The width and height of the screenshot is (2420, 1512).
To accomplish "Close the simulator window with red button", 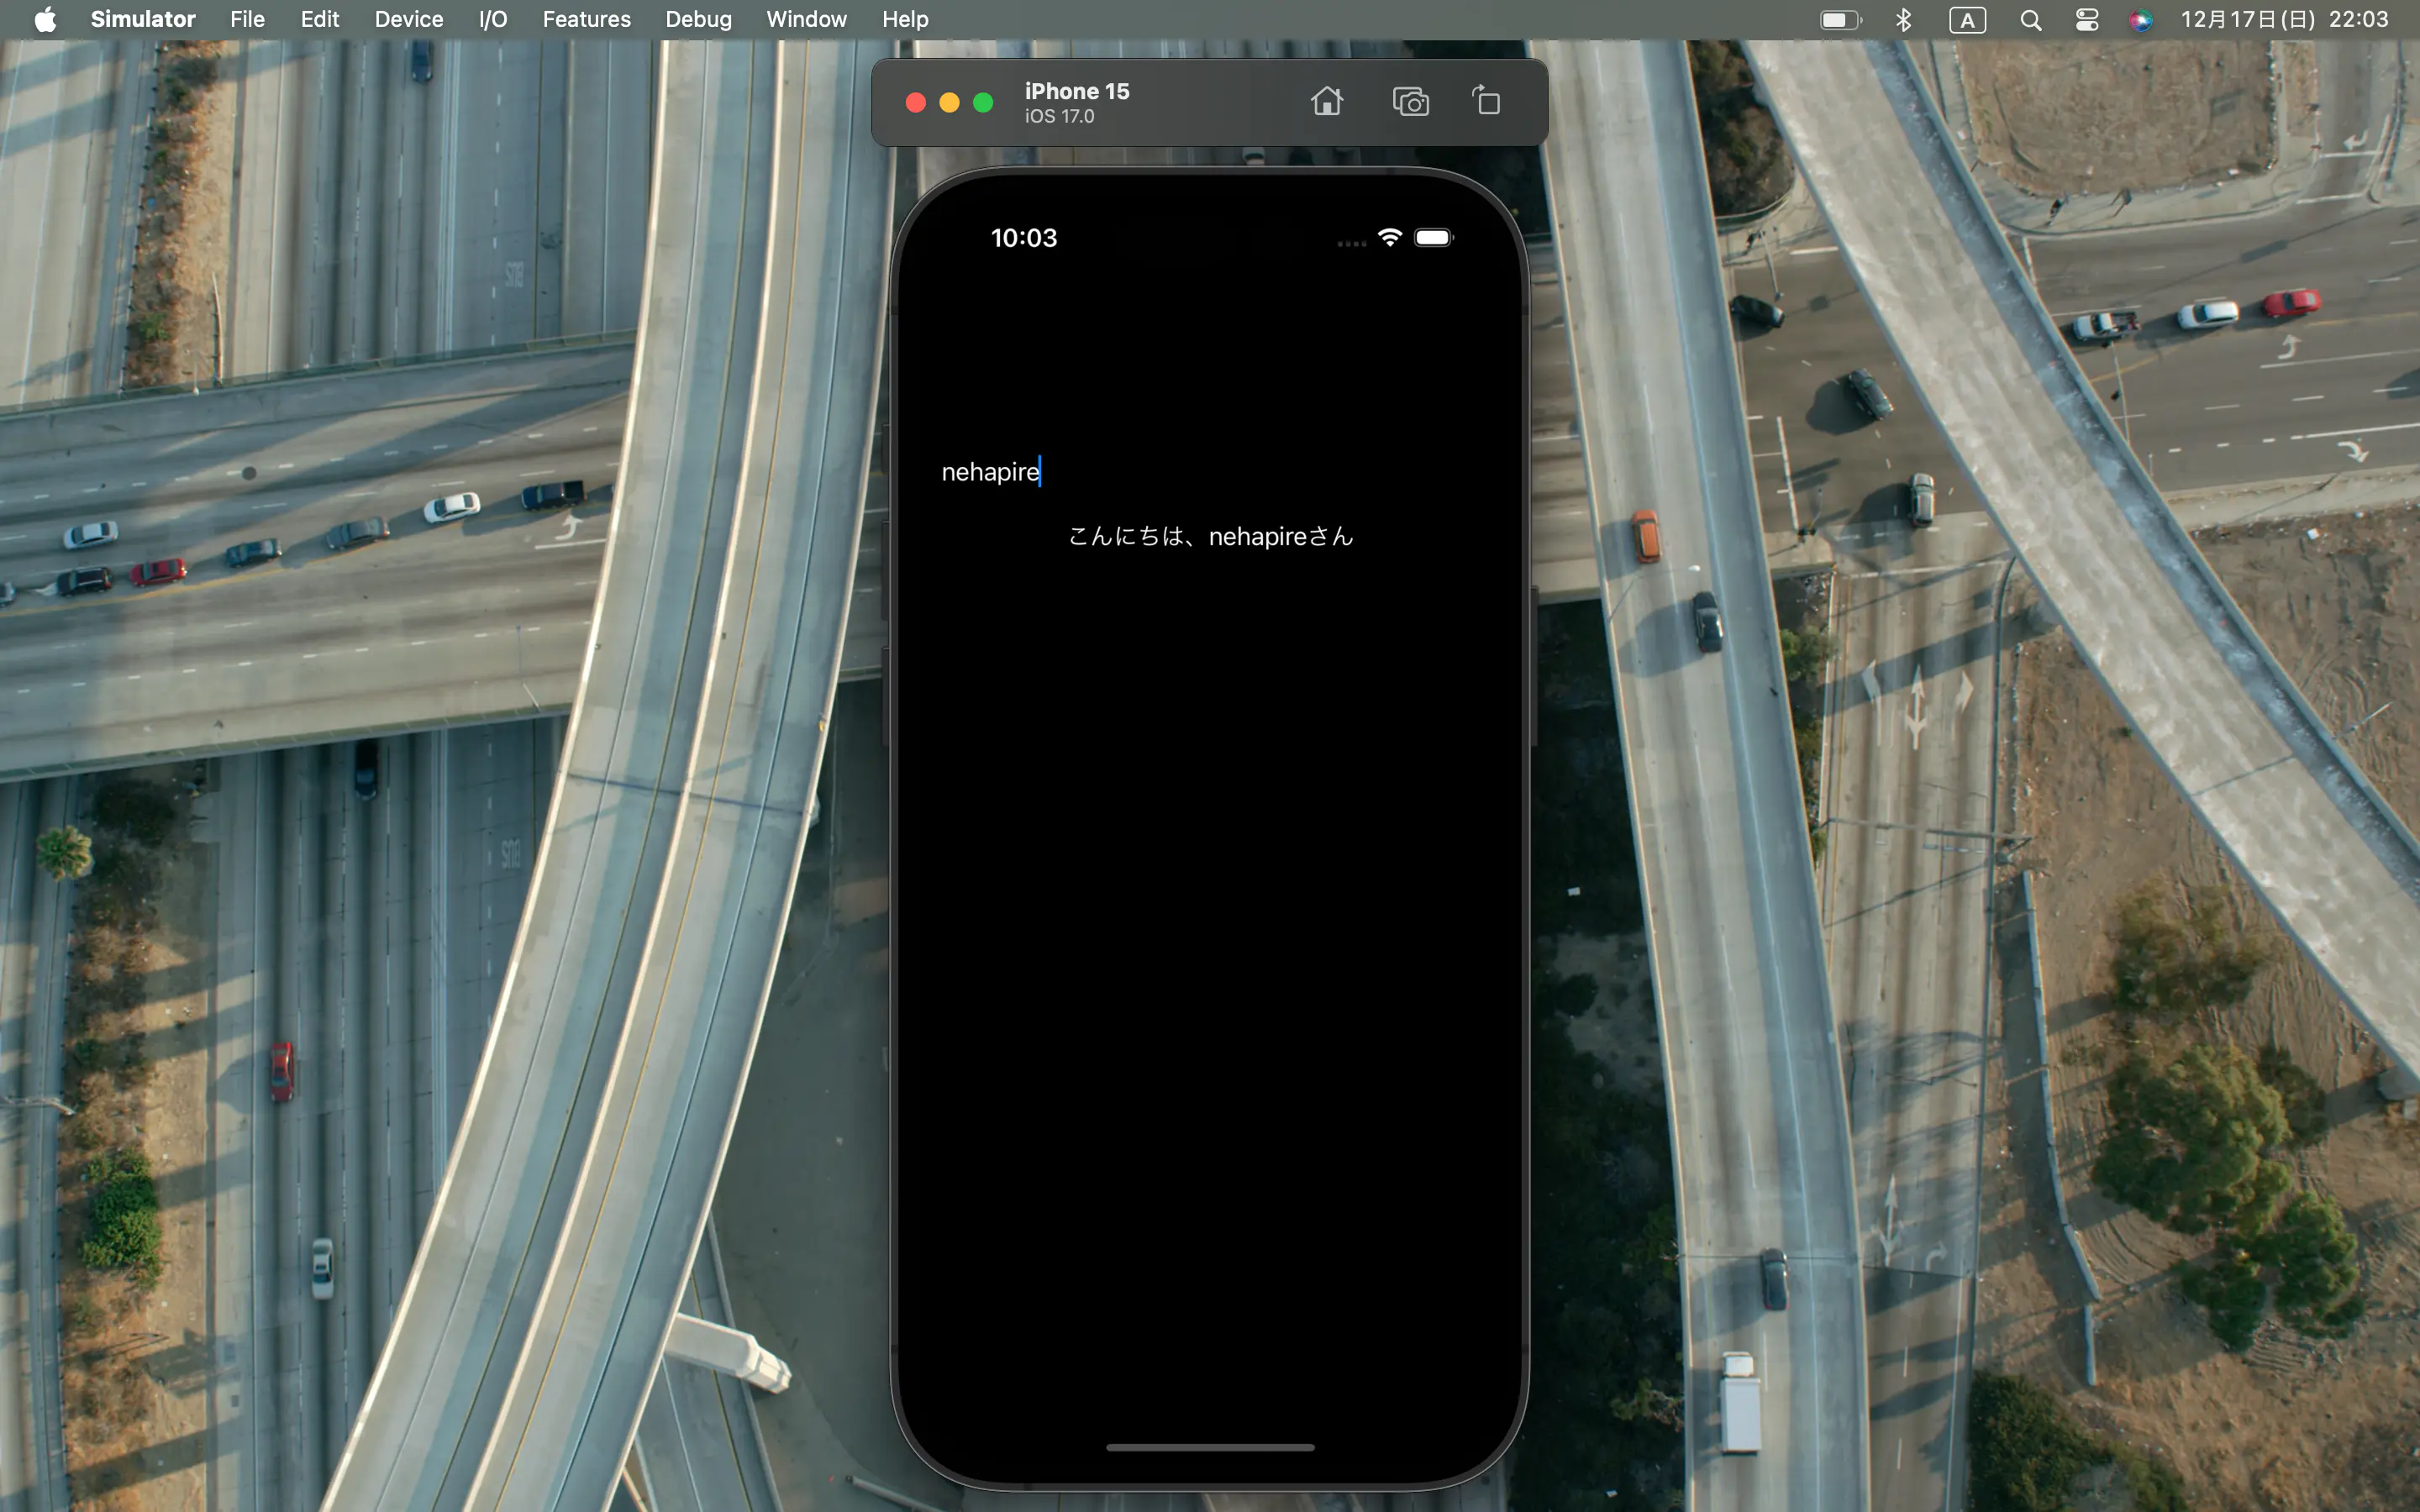I will [x=915, y=102].
